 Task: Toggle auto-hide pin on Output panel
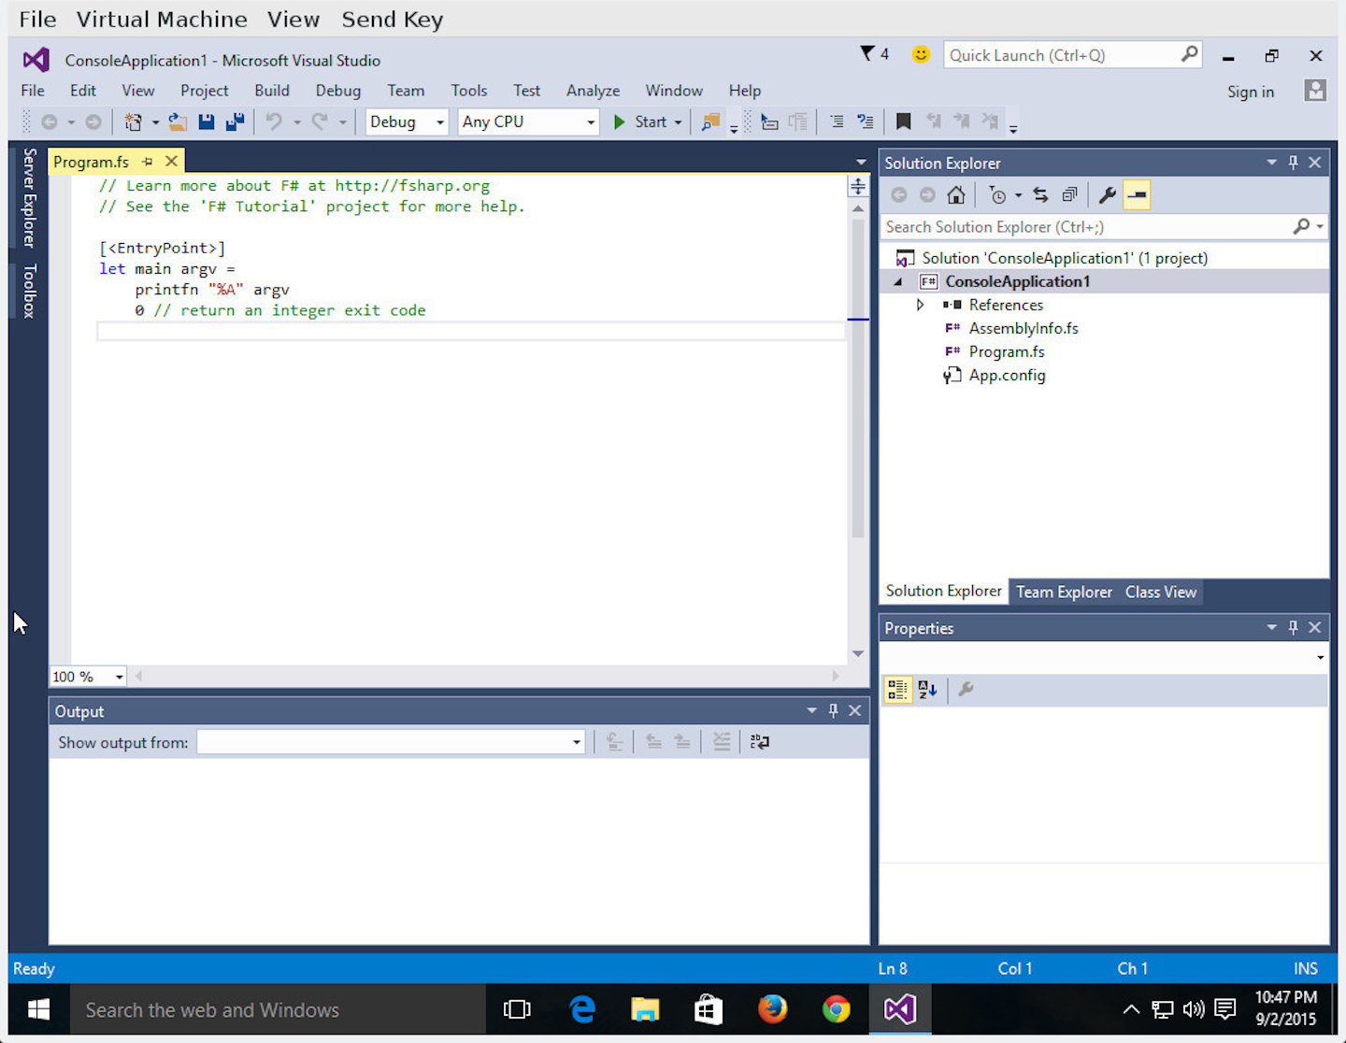click(834, 711)
